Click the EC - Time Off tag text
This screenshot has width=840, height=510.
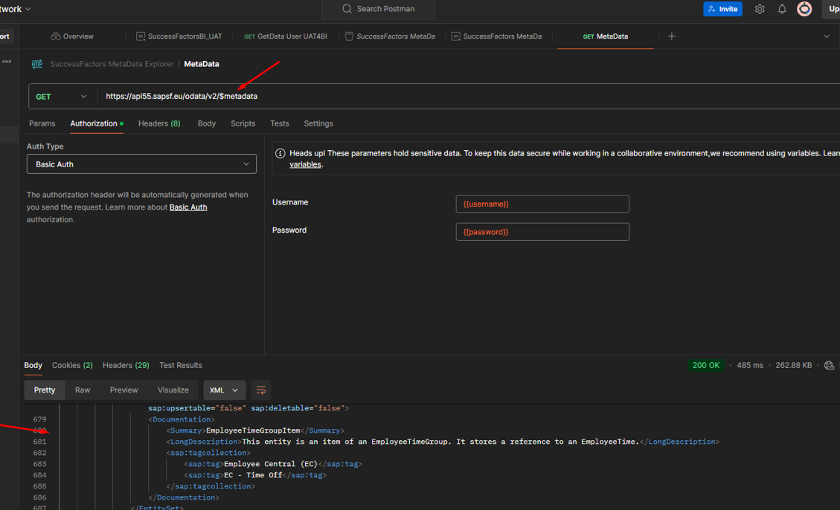pyautogui.click(x=253, y=475)
